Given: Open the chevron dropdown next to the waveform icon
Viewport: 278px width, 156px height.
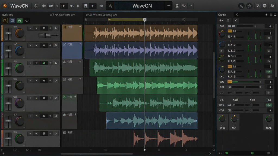Looking at the screenshot, I should (191, 6).
